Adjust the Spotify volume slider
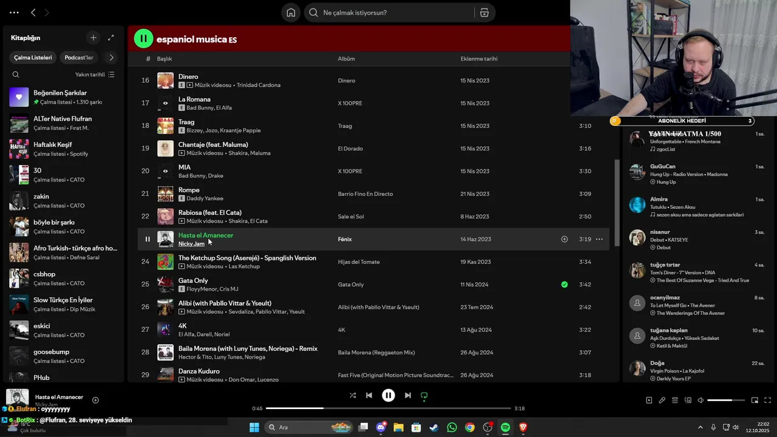Image resolution: width=777 pixels, height=437 pixels. tap(726, 400)
